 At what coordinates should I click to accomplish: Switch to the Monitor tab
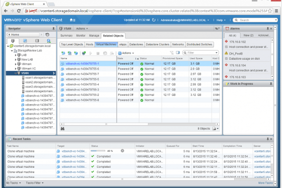81,36
